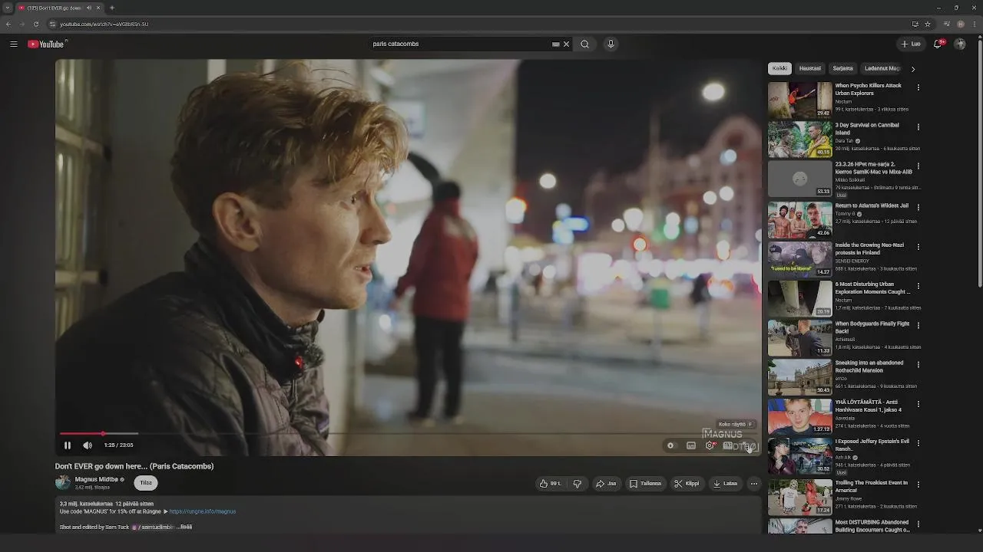Viewport: 983px width, 552px height.
Task: Open account avatar menu
Action: (x=960, y=44)
